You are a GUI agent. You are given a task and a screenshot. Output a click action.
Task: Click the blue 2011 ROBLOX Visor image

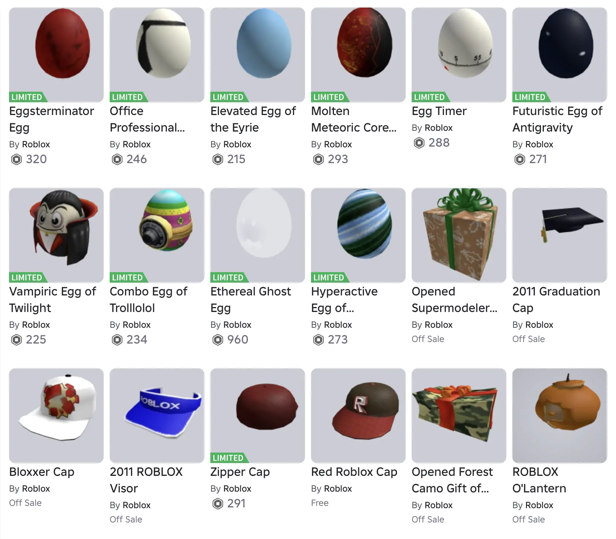157,416
